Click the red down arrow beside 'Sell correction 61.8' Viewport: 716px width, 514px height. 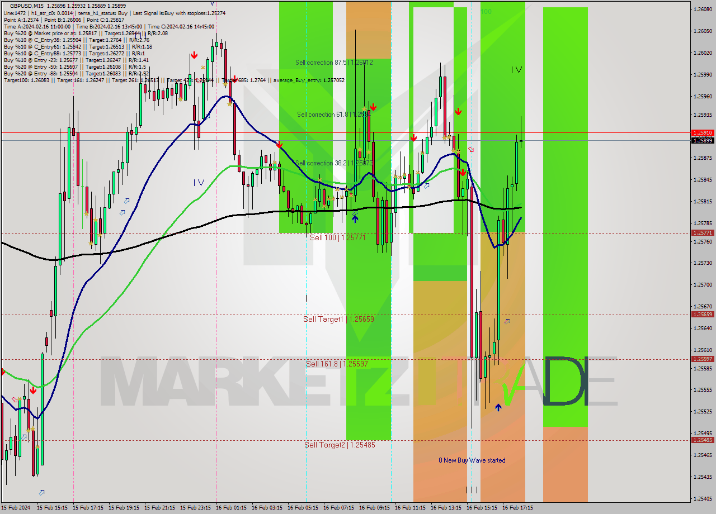point(373,107)
